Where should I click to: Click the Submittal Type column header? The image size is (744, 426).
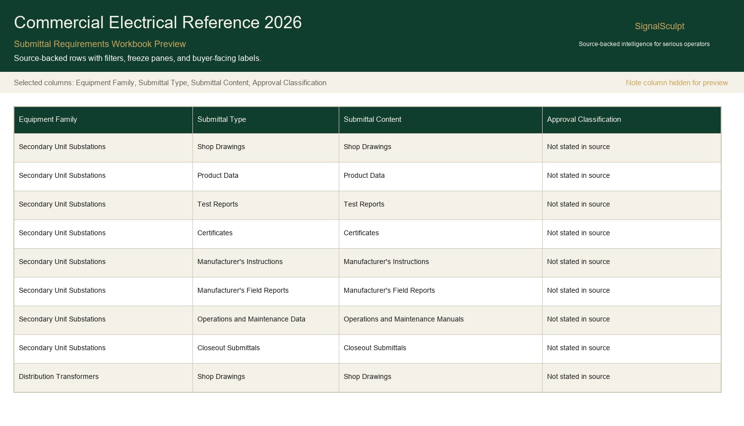tap(266, 120)
